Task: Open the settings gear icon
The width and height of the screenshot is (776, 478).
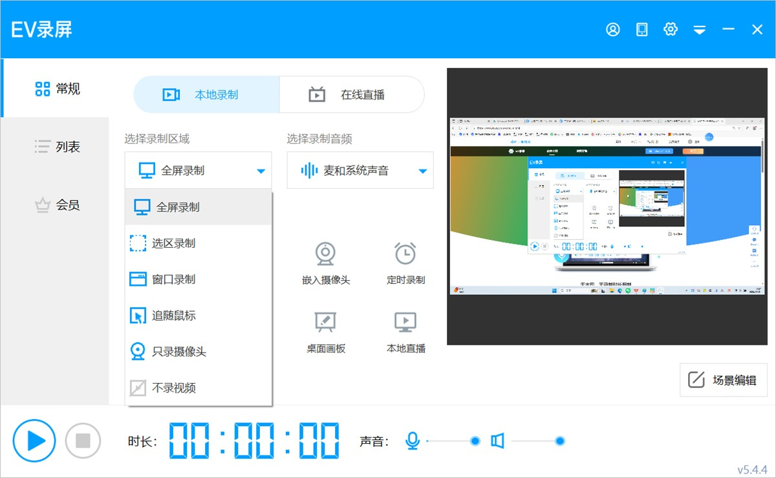Action: [x=671, y=29]
